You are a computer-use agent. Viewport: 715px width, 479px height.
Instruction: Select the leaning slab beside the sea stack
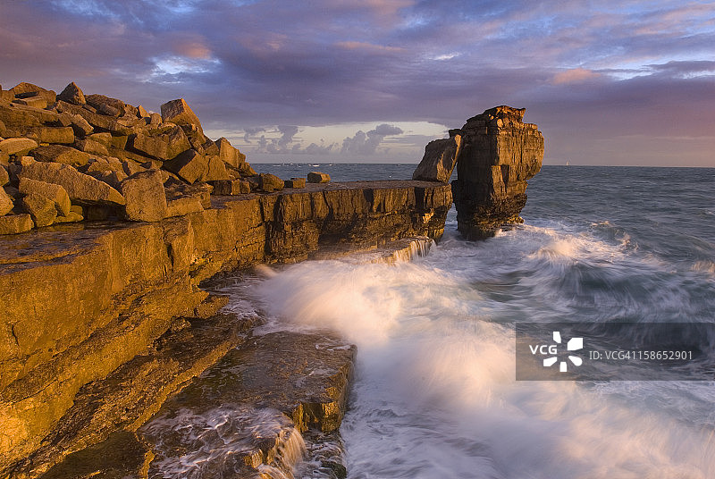[437, 160]
